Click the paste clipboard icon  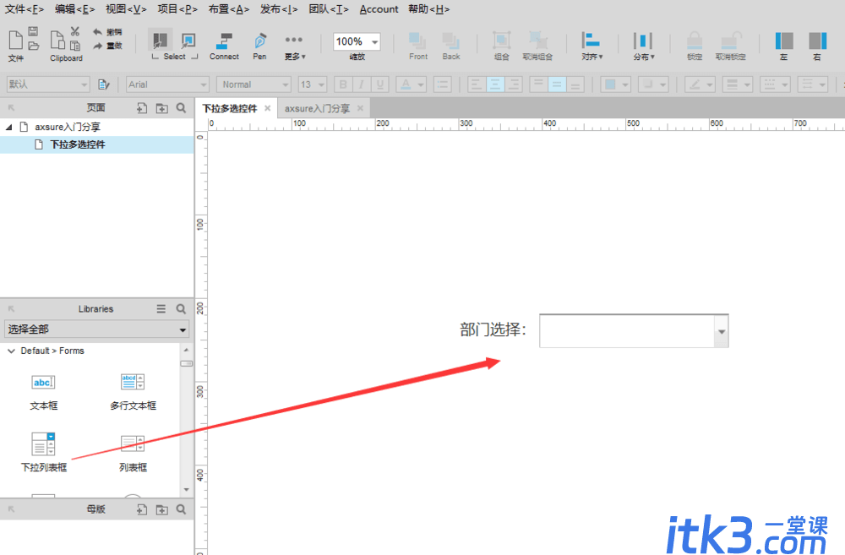pyautogui.click(x=75, y=46)
